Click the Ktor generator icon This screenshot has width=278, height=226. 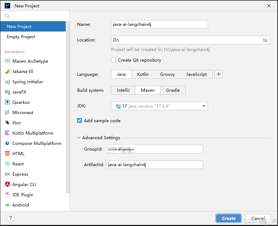pos(7,123)
